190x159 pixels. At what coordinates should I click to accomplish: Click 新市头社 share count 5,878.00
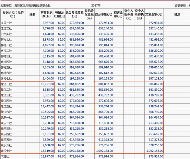pyautogui.click(x=48, y=40)
